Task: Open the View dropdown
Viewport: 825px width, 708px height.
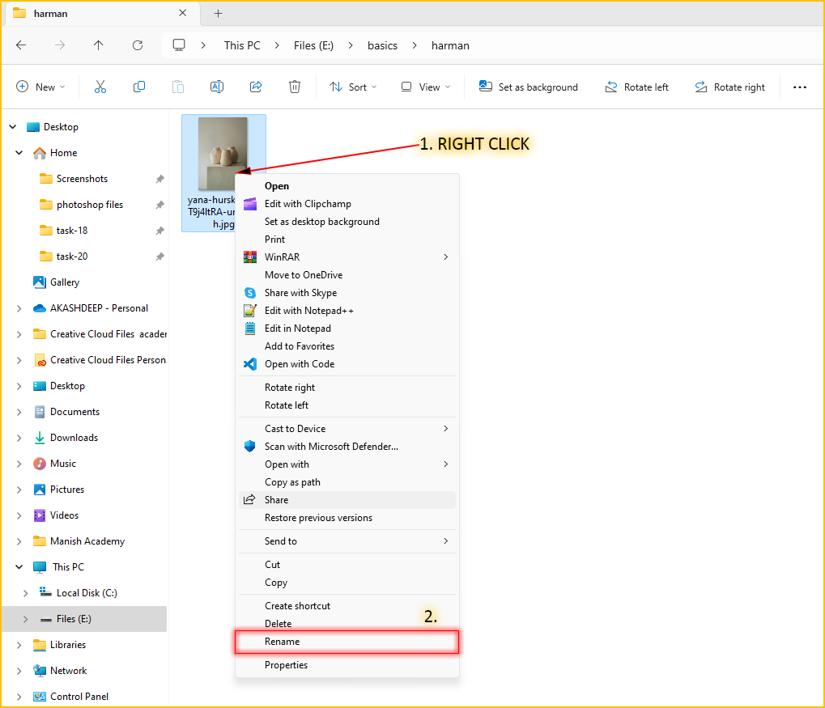Action: [426, 87]
